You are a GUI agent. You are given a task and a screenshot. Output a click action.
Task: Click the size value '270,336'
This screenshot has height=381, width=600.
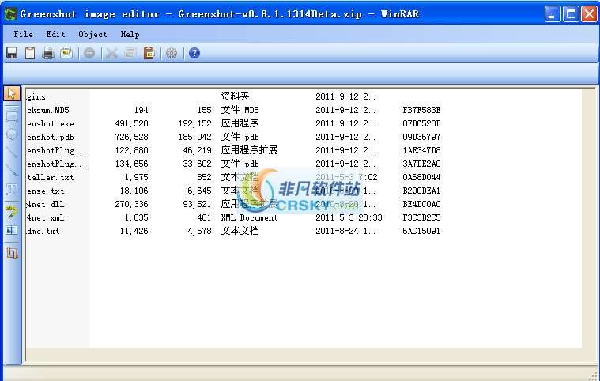pyautogui.click(x=131, y=204)
